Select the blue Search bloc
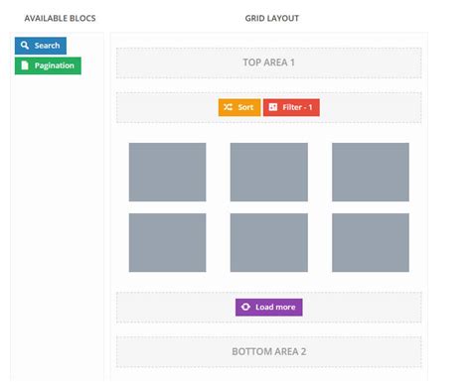 click(41, 46)
